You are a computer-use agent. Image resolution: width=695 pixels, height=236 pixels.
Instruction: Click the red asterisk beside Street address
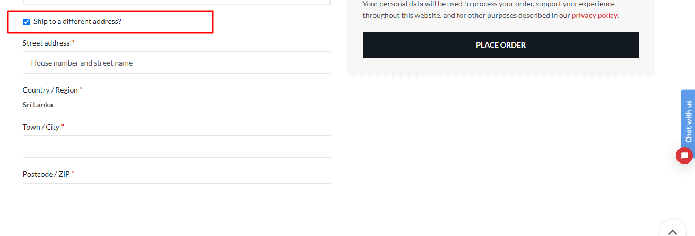tap(73, 42)
